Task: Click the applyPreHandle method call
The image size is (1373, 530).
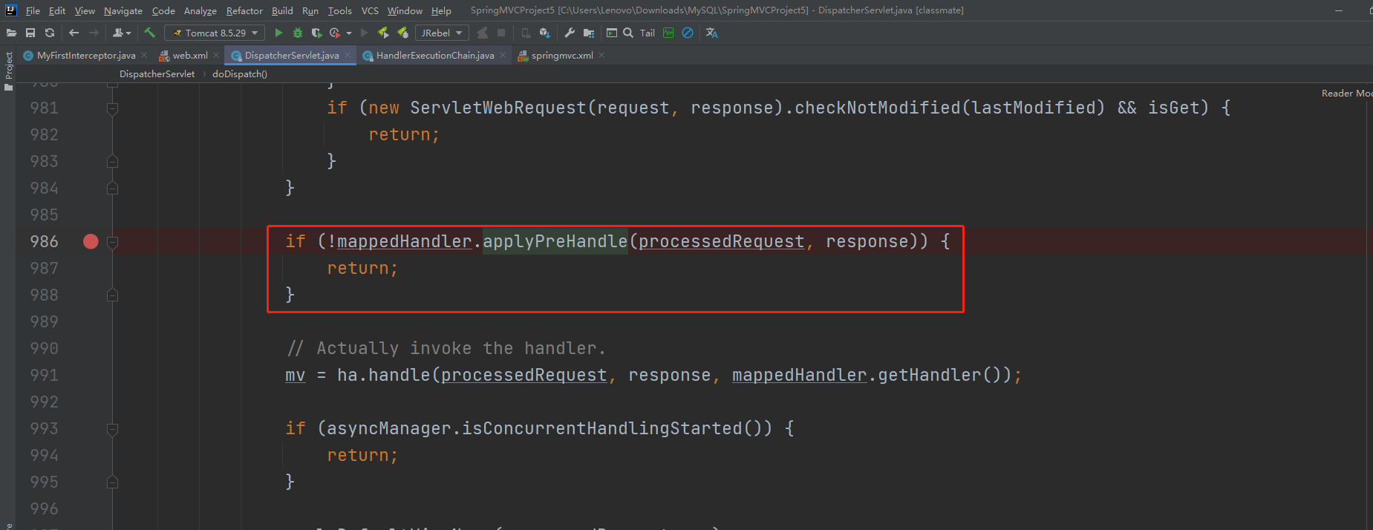Action: click(x=555, y=241)
